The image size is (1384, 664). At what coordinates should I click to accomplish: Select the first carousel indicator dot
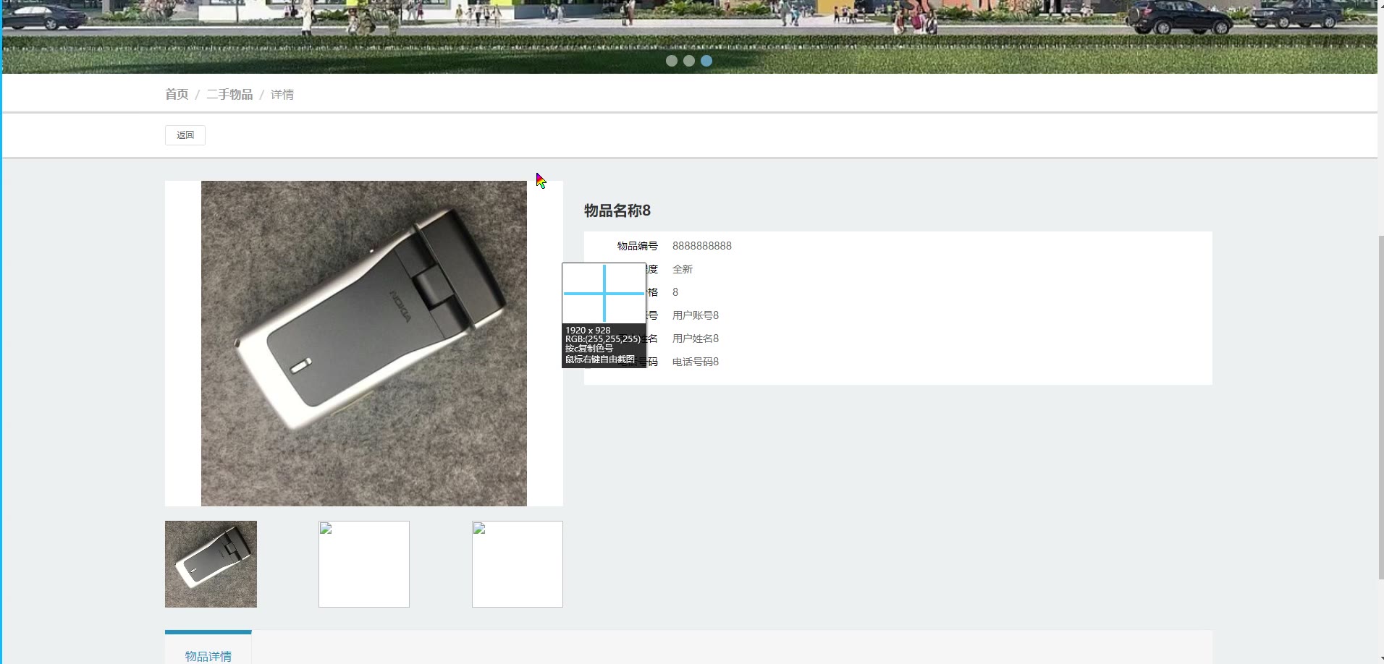coord(672,61)
